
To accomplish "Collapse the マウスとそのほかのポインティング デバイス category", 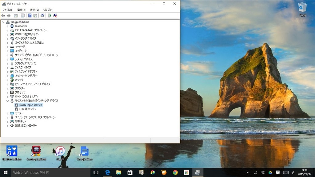I will coord(7,100).
